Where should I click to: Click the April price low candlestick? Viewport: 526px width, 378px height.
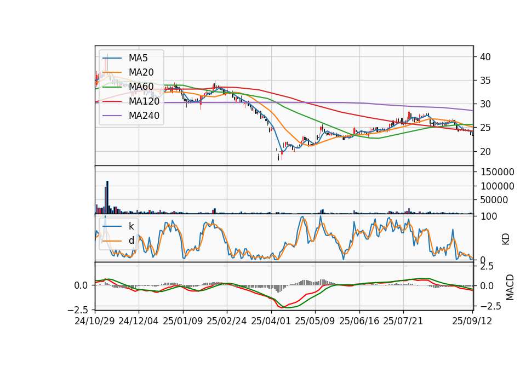coord(278,157)
